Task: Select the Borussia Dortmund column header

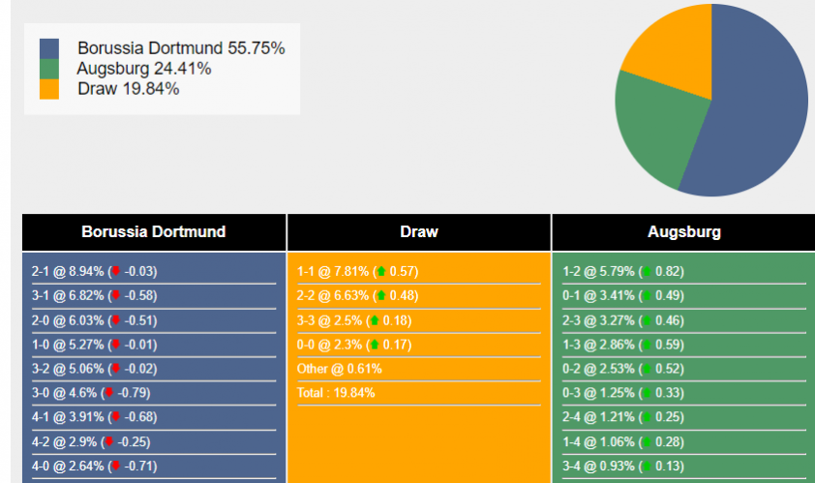Action: click(x=154, y=232)
